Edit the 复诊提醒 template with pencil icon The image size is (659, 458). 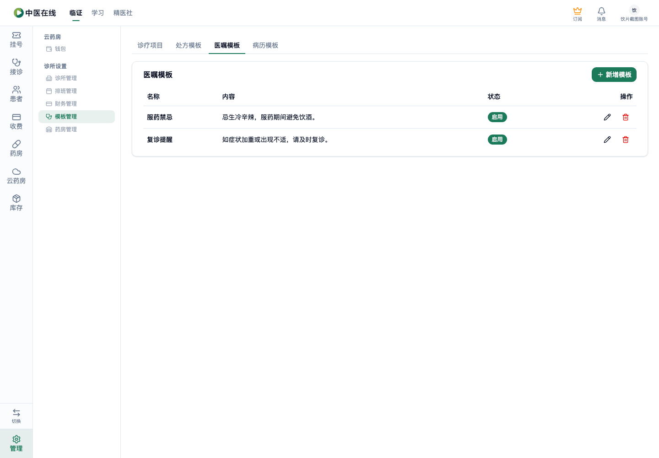[607, 140]
